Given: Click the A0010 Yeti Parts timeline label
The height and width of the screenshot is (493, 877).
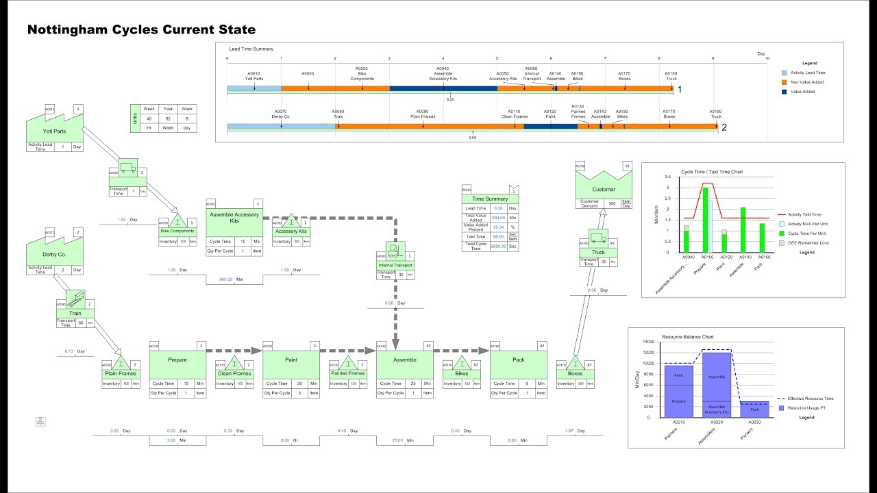Looking at the screenshot, I should [254, 76].
